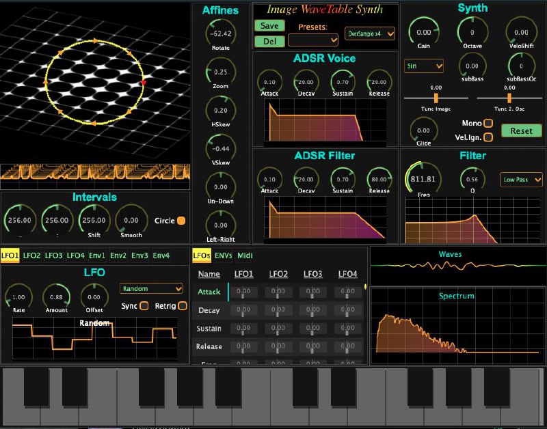Select the Env3 tab
Viewport: 547px width, 429px height.
[139, 255]
